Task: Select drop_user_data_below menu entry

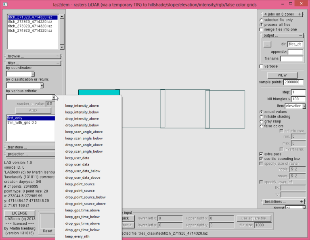Action: [83, 171]
